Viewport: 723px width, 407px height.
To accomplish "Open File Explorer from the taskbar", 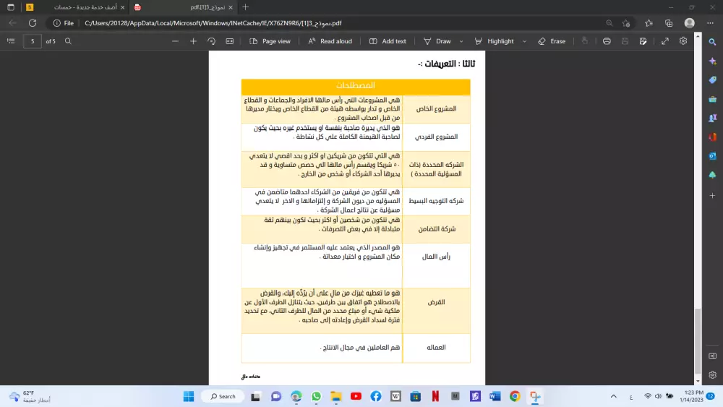I will click(336, 396).
